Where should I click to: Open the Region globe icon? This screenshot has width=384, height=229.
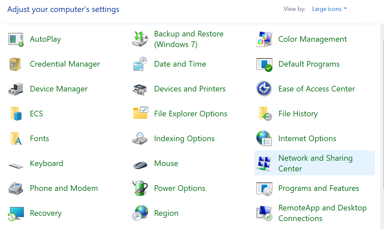pos(140,213)
